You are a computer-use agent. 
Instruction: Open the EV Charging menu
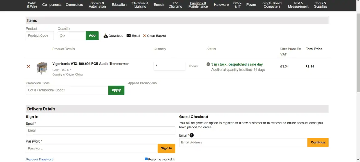pyautogui.click(x=175, y=5)
